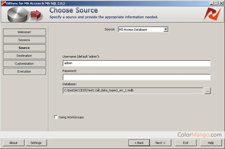Click the About button
The width and height of the screenshot is (225, 149).
coord(14,143)
